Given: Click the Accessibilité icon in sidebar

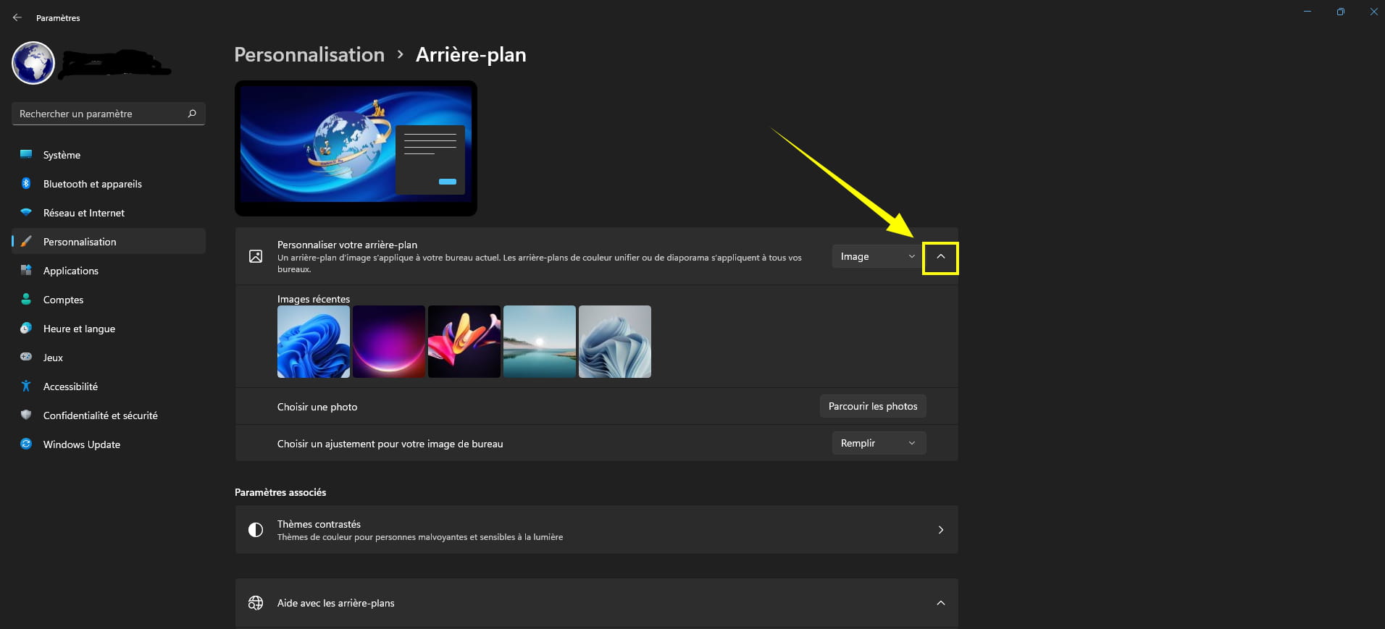Looking at the screenshot, I should coord(26,386).
